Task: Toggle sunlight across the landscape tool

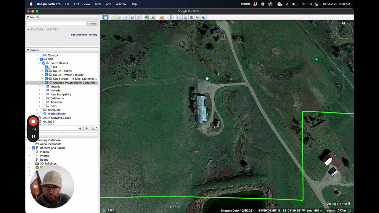Action: 153,17
